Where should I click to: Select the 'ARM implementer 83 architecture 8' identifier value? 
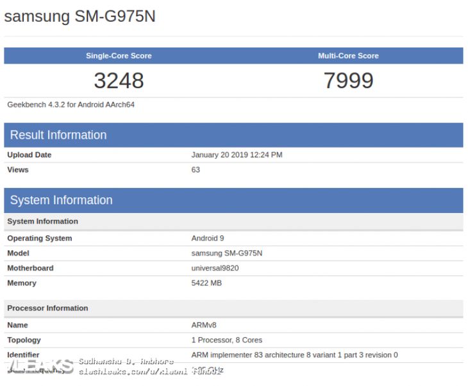295,355
